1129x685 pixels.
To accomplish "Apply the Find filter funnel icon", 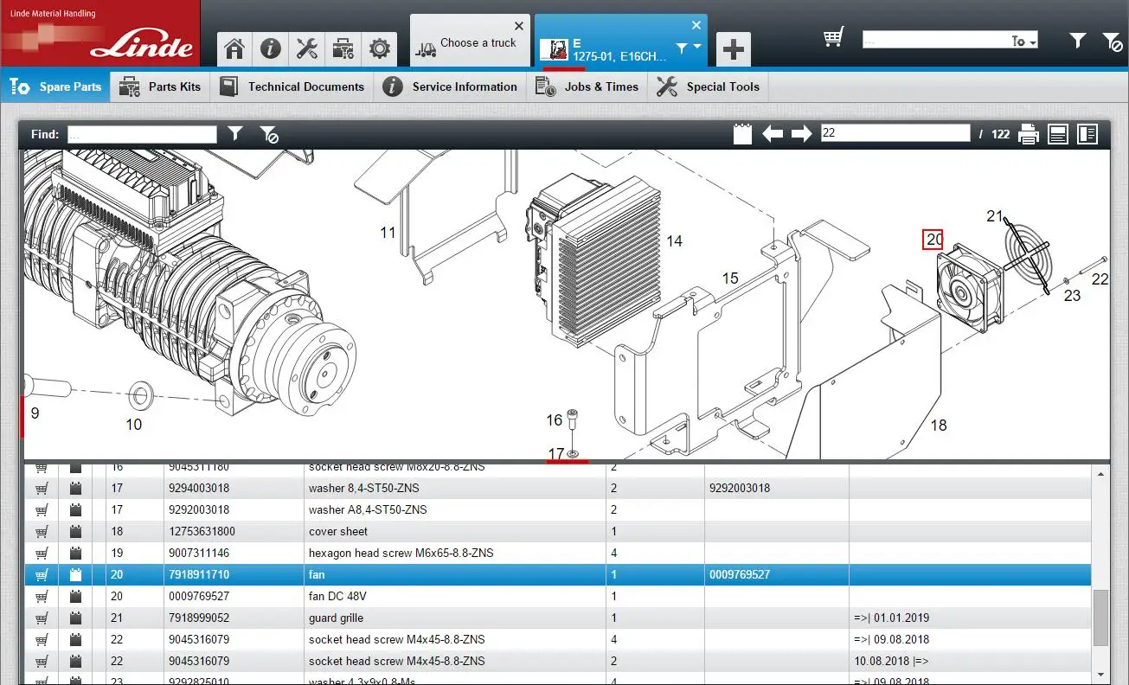I will (235, 133).
